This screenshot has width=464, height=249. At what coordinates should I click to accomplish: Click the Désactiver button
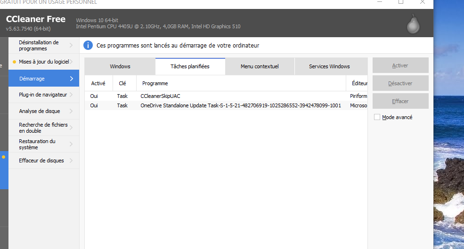point(400,83)
